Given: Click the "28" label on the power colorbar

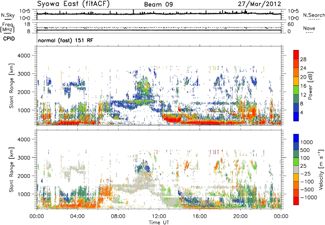Looking at the screenshot, I should click(303, 59).
